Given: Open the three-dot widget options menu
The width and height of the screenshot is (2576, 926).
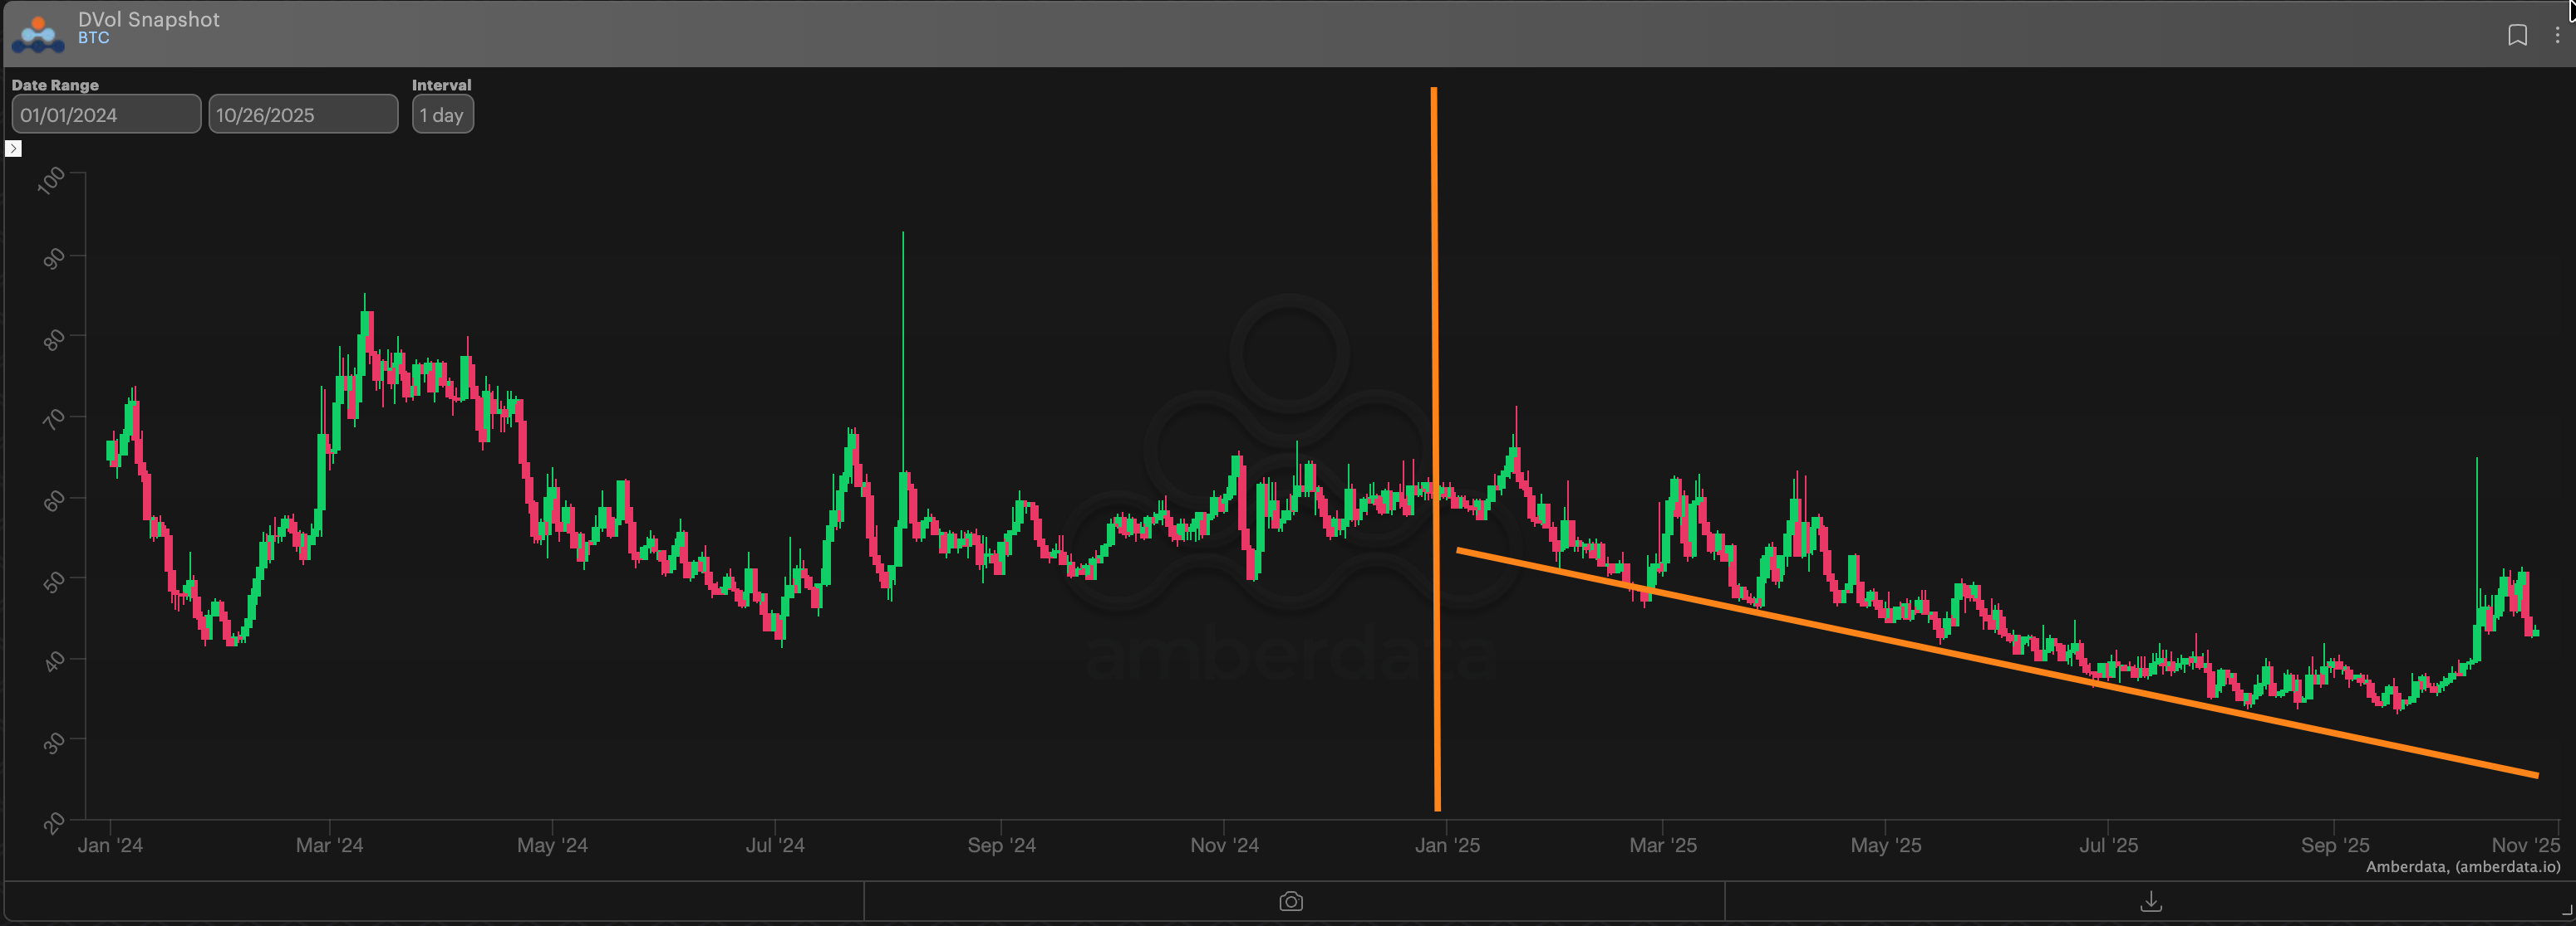Looking at the screenshot, I should tap(2557, 35).
